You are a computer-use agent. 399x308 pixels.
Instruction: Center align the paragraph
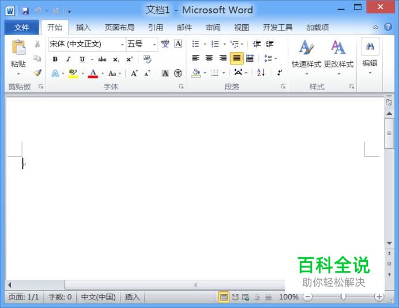pos(209,58)
